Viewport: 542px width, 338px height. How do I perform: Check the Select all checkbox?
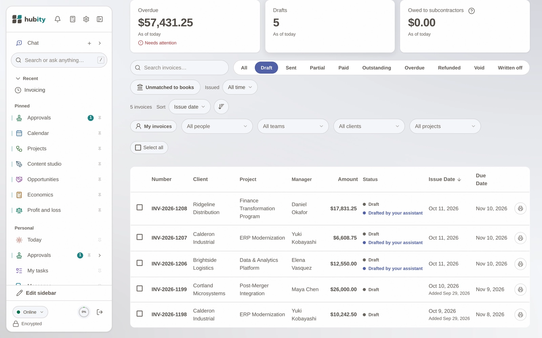[138, 148]
